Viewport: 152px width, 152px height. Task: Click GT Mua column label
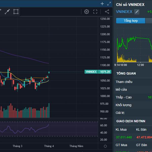[121, 145]
